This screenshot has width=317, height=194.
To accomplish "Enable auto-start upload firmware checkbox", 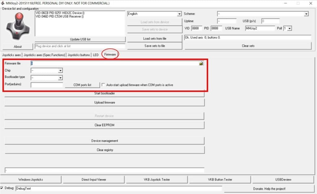I will 103,85.
